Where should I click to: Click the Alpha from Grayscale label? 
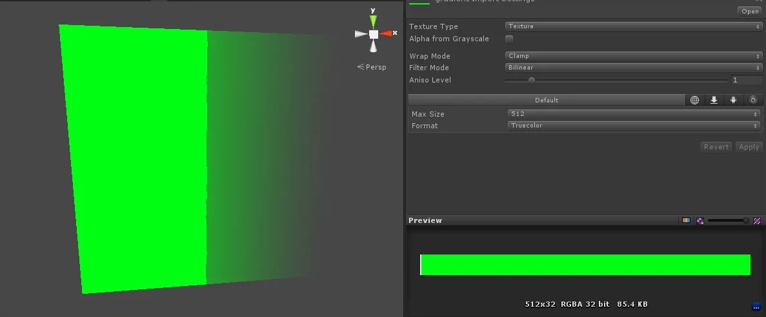point(449,39)
